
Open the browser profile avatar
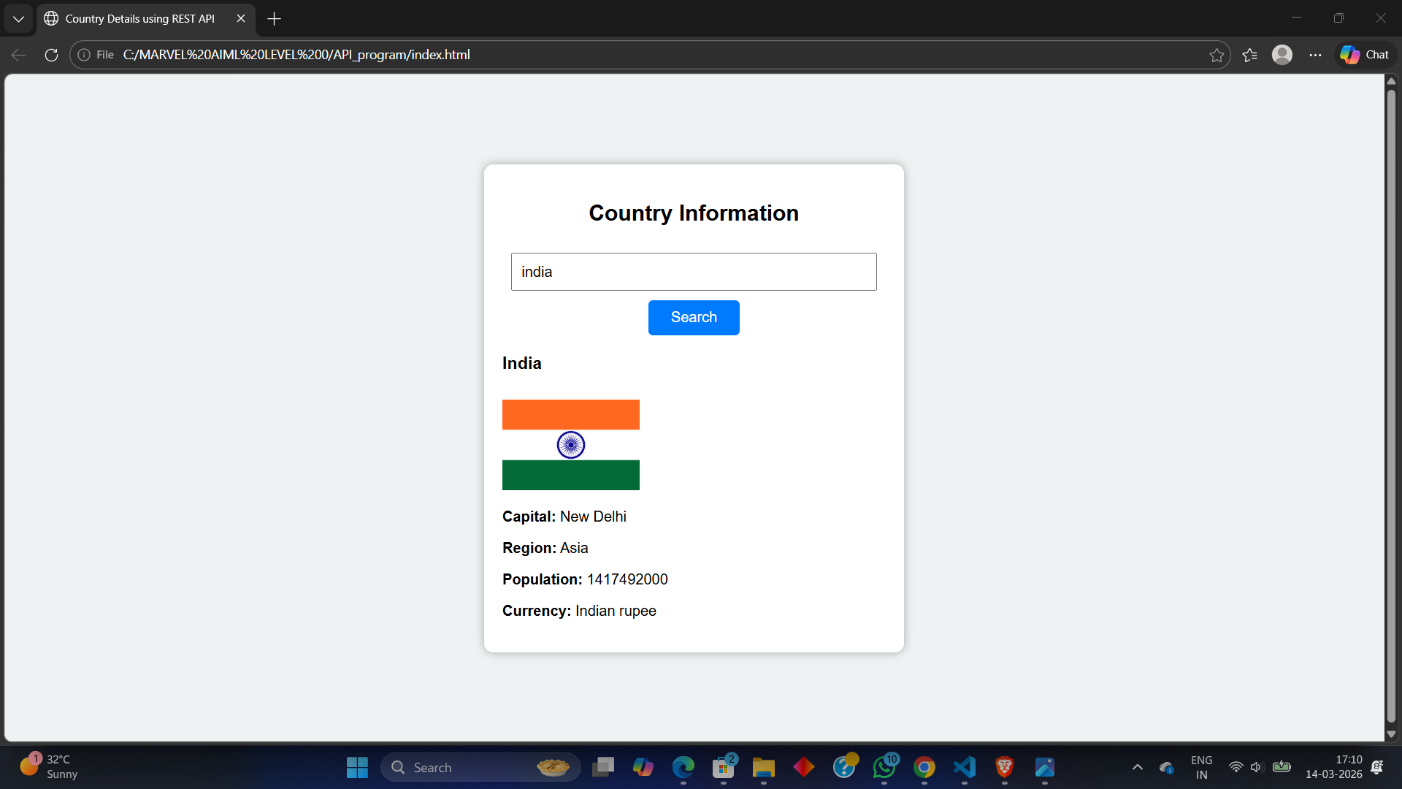tap(1282, 55)
